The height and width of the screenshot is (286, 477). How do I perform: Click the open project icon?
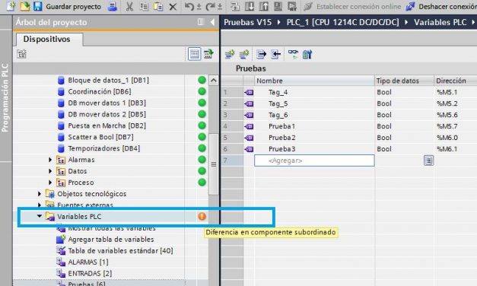25,6
